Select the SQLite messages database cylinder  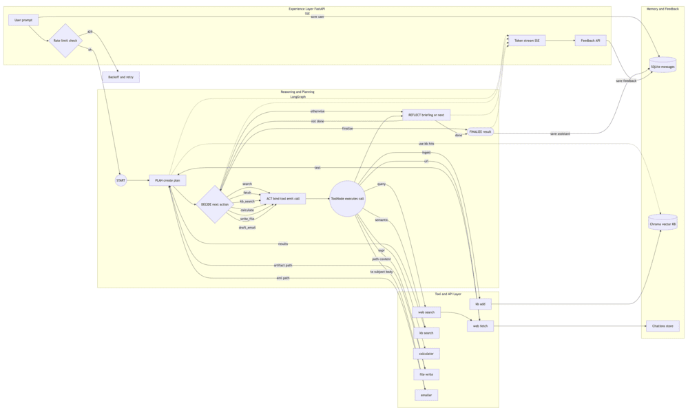663,65
